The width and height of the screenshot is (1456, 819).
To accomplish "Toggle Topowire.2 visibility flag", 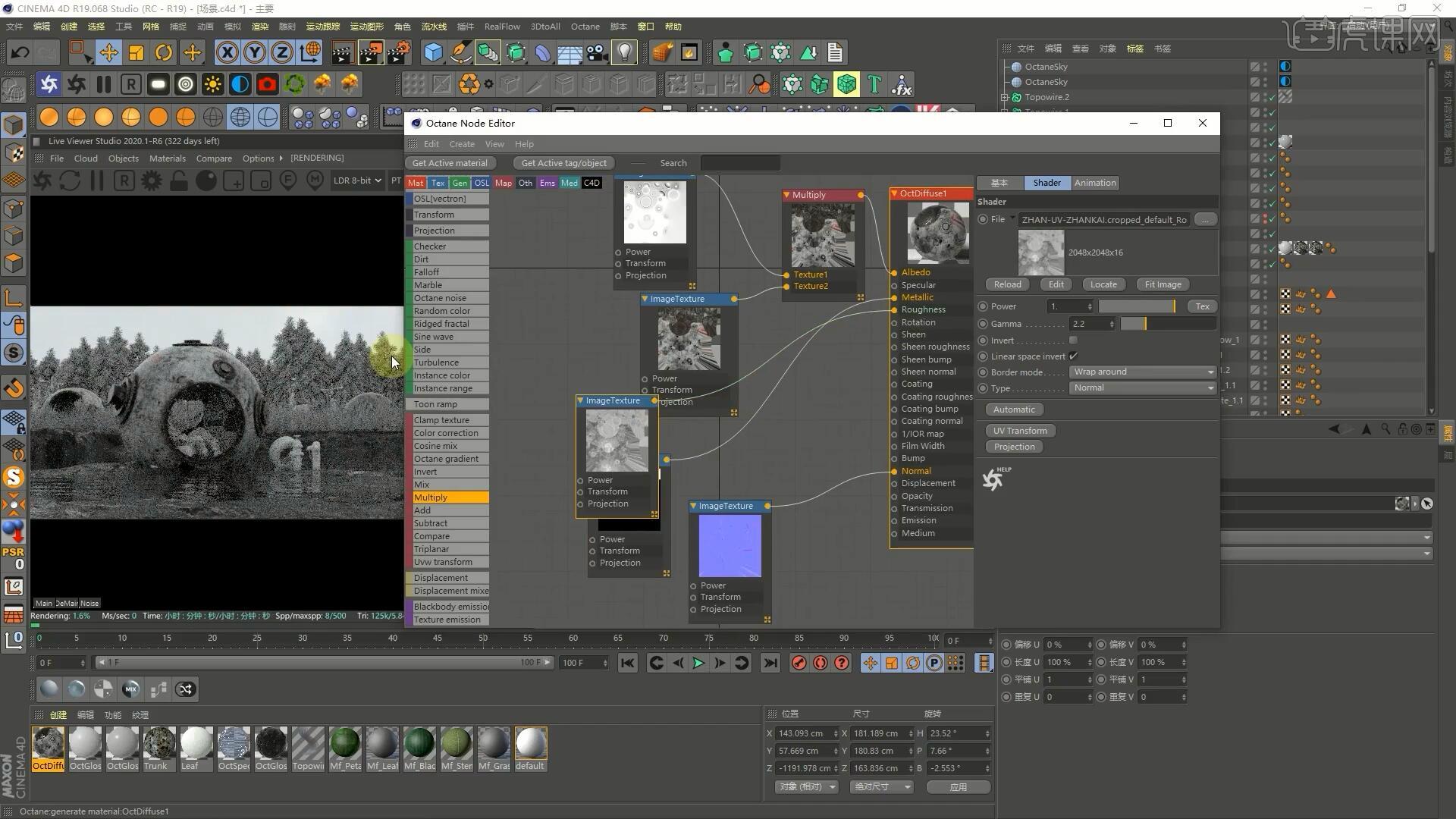I will pyautogui.click(x=1265, y=97).
